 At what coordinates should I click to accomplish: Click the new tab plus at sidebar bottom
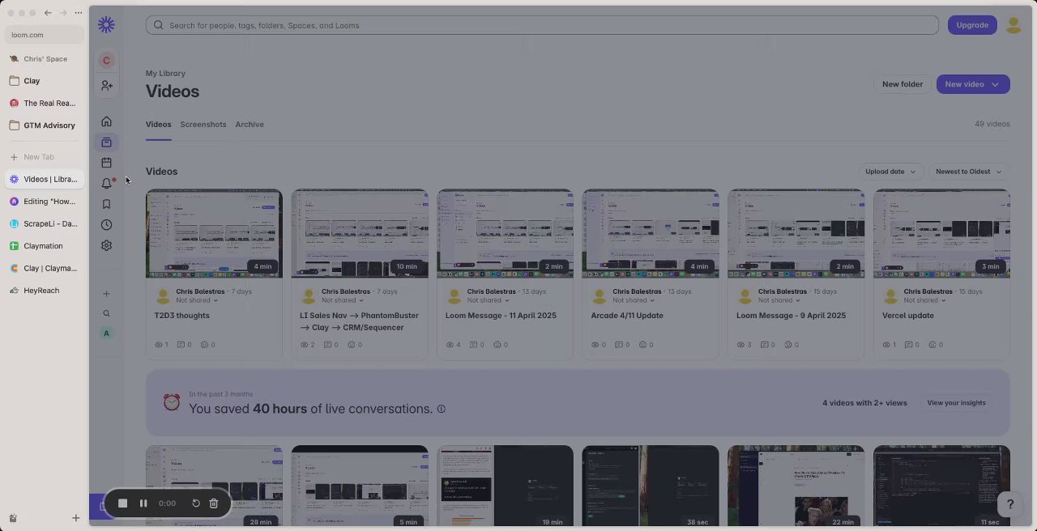[x=75, y=518]
